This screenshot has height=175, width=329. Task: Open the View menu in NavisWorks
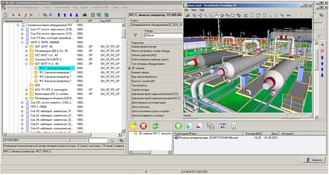(x=194, y=10)
